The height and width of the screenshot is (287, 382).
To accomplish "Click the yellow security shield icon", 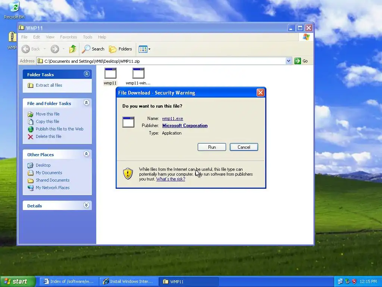I will click(128, 173).
